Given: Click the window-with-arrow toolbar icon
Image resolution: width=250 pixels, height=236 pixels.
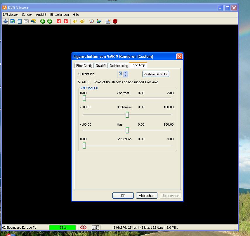Looking at the screenshot, I should point(13,21).
